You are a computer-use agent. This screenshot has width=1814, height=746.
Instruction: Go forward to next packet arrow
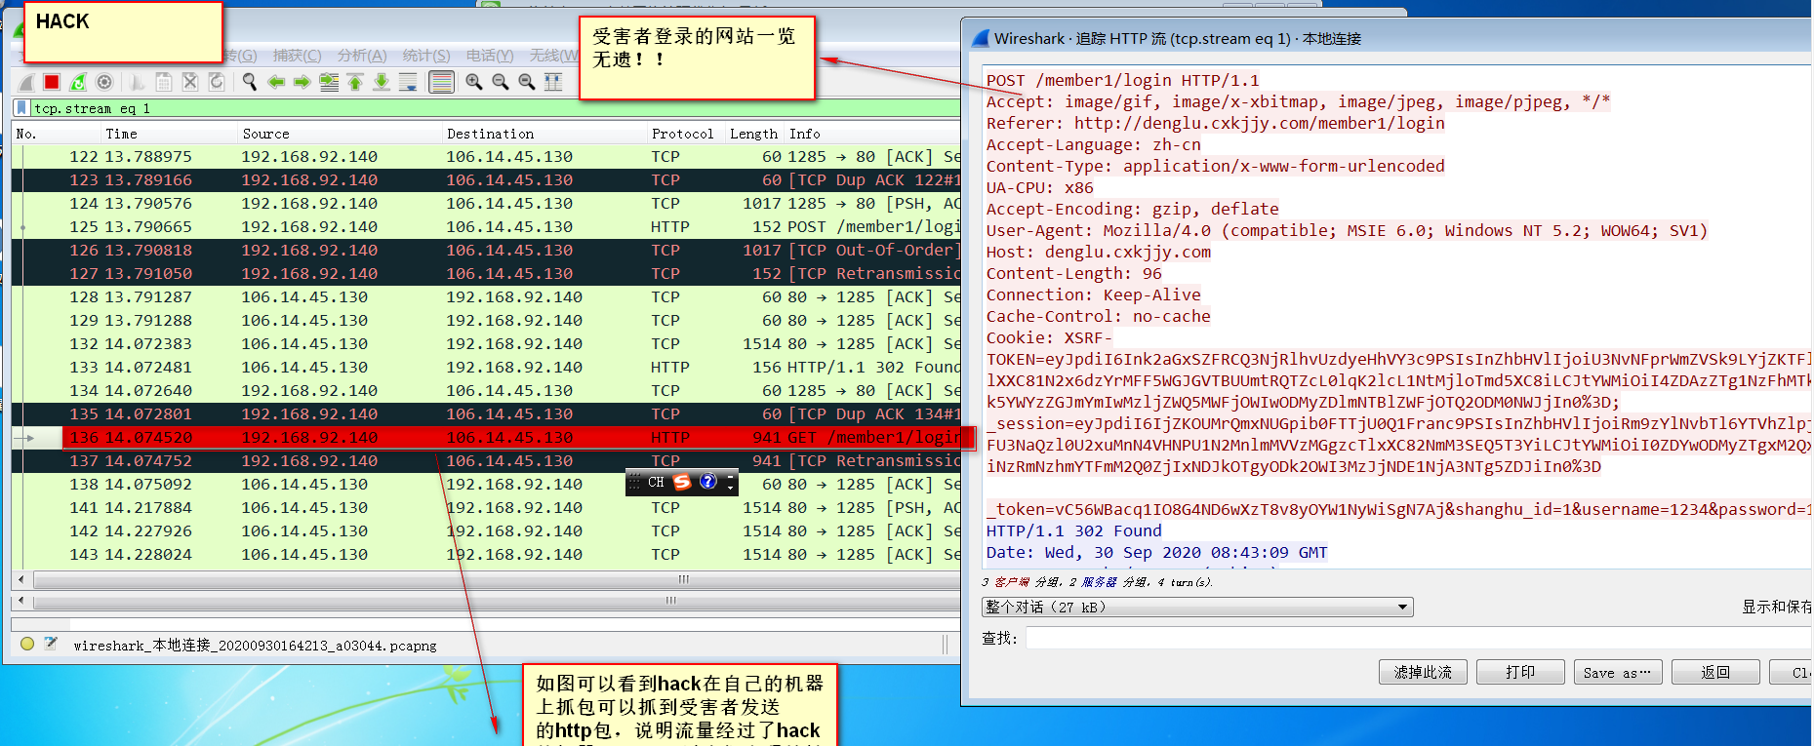[302, 82]
